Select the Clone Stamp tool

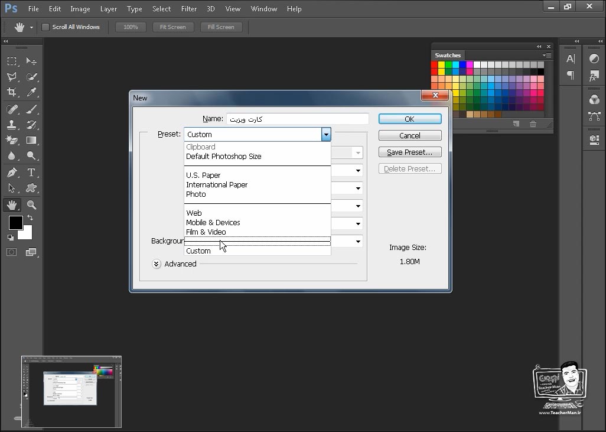(x=12, y=125)
